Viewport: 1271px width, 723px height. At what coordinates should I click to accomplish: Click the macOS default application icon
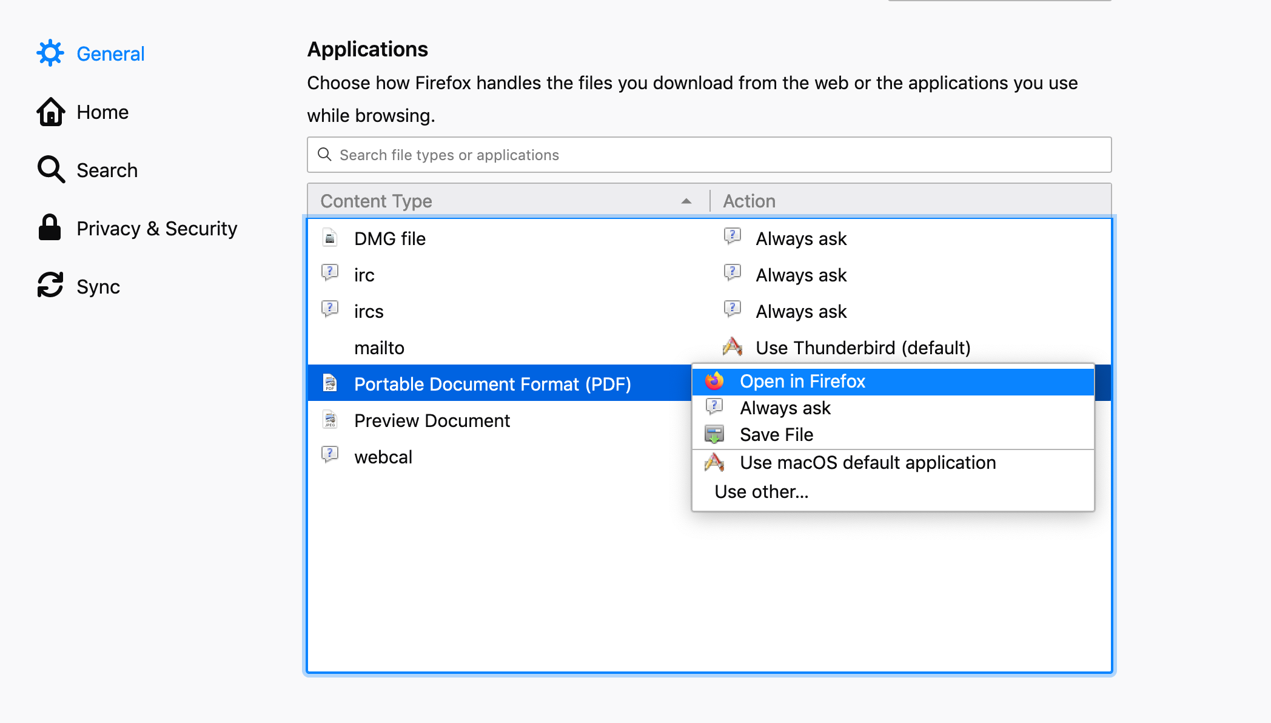coord(714,462)
